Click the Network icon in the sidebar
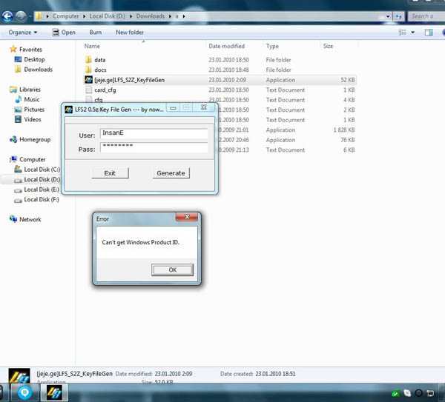Viewport: 445px width, 402px height. [13, 219]
